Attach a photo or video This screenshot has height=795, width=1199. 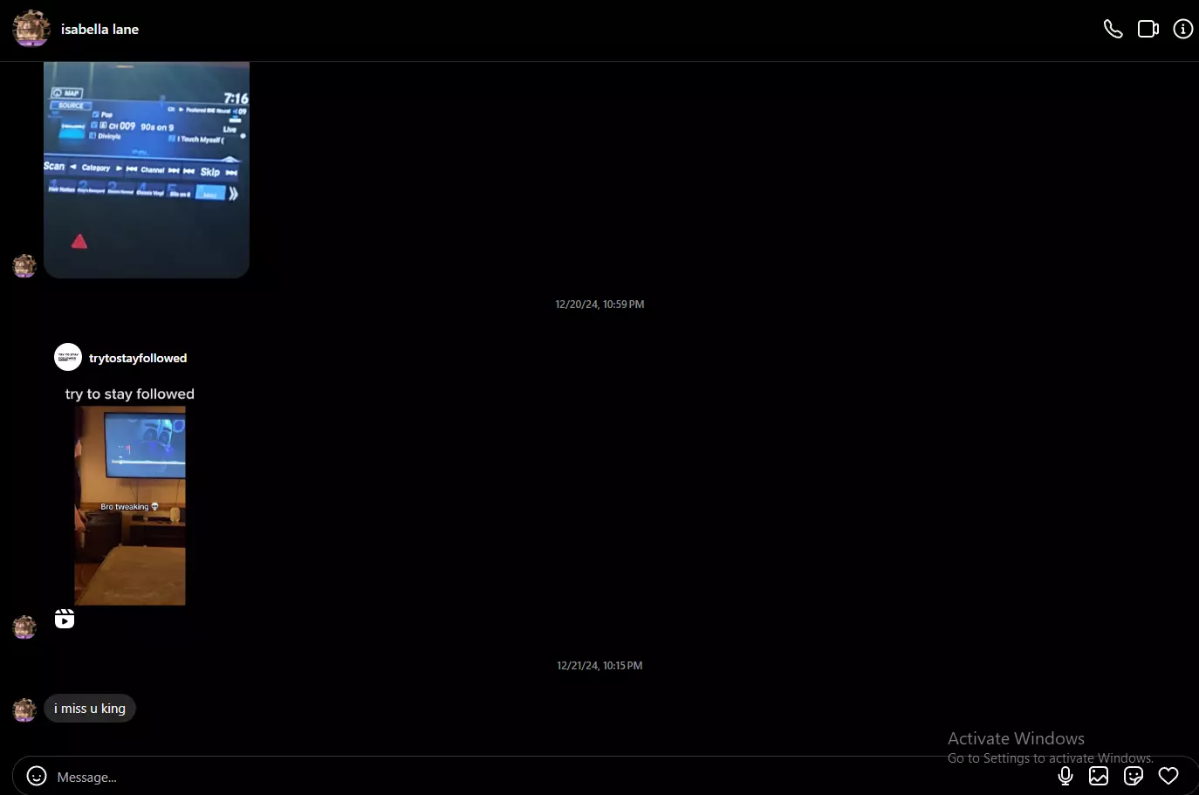[x=1099, y=776]
